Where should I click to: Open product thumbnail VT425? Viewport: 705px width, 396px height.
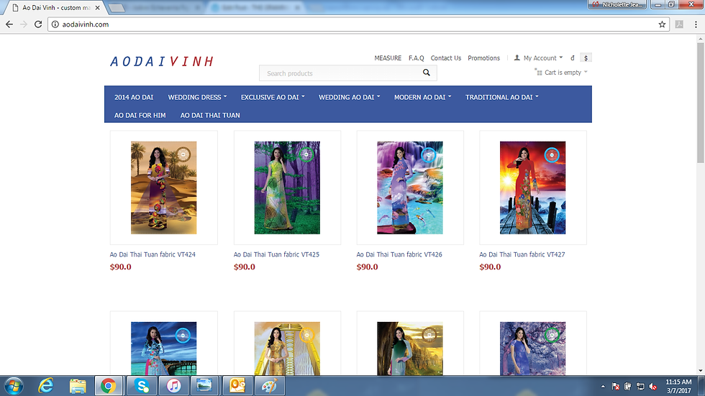point(287,188)
